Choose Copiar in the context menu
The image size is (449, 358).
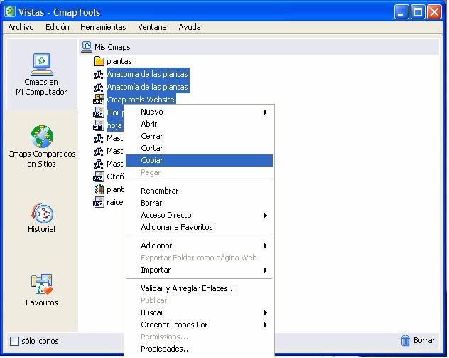click(200, 160)
